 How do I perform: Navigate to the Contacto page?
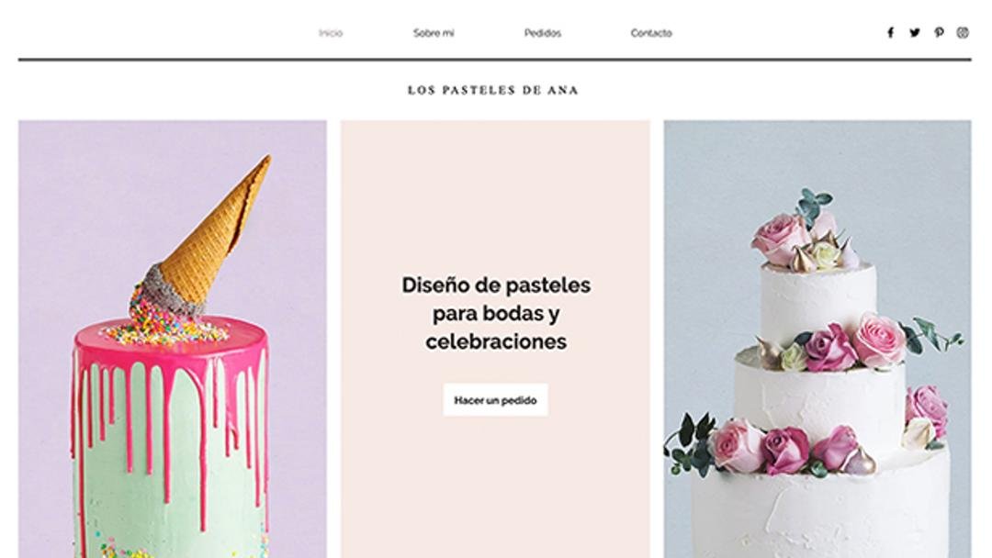651,33
